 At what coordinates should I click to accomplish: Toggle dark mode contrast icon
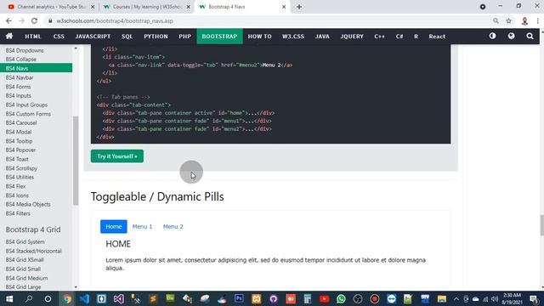click(492, 36)
